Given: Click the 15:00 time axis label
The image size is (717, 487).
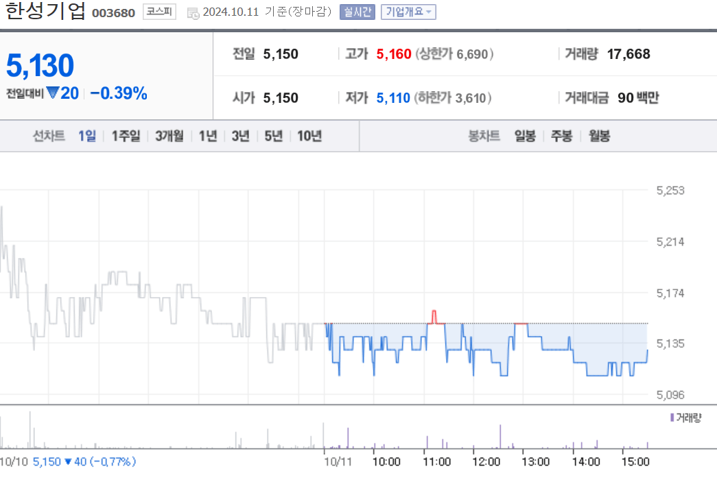Looking at the screenshot, I should [635, 462].
